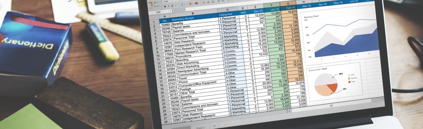Click the stepper beside the Name Box

(170, 11)
